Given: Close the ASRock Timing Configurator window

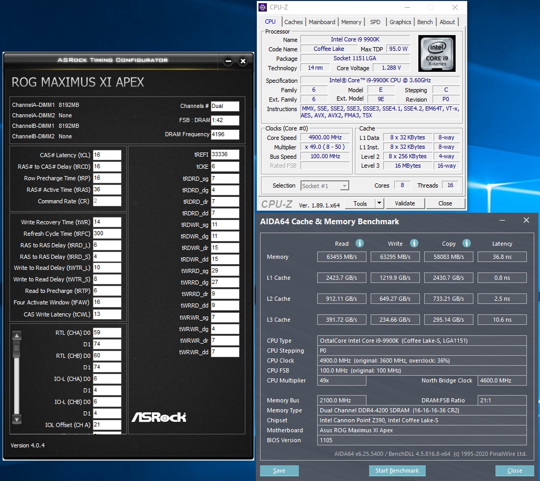Looking at the screenshot, I should pos(243,61).
